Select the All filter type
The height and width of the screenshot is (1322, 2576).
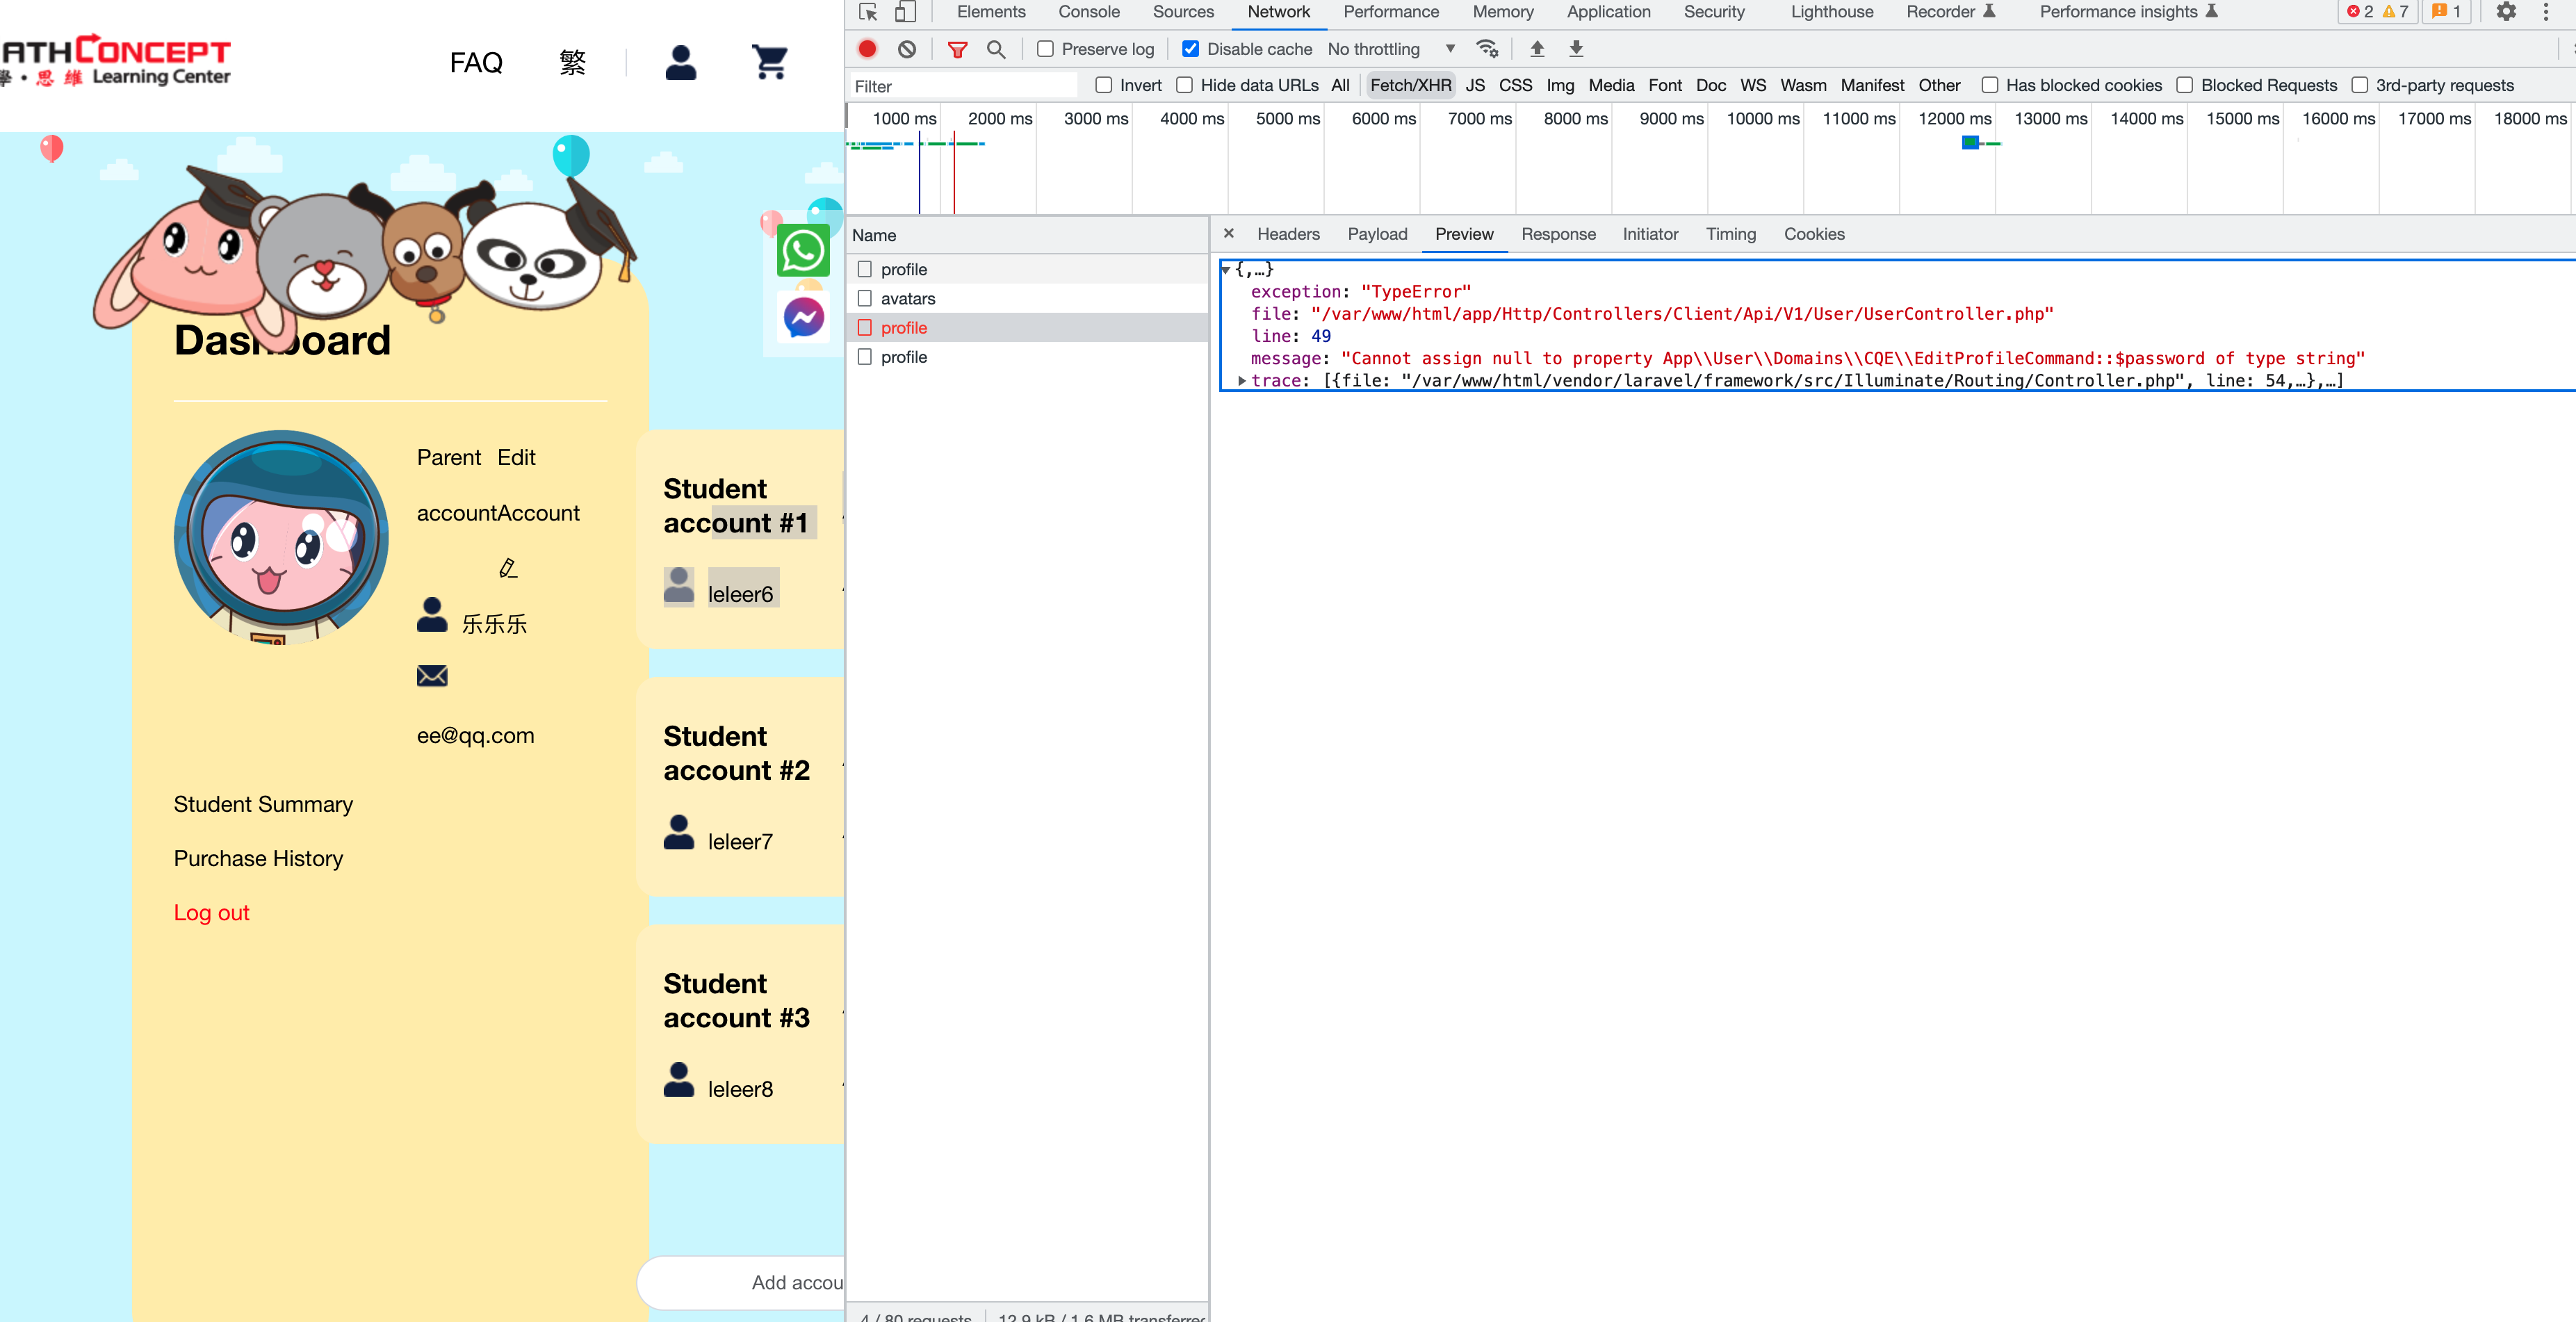(1340, 85)
